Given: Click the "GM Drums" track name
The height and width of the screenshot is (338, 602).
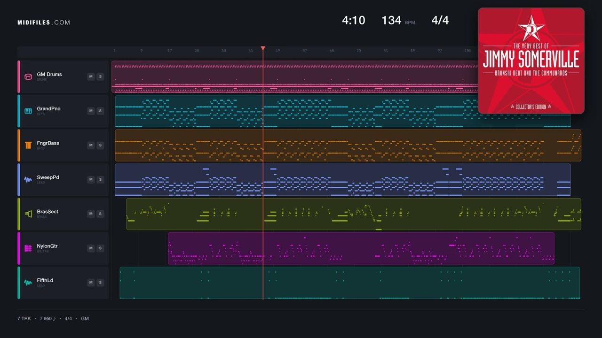Looking at the screenshot, I should [49, 74].
